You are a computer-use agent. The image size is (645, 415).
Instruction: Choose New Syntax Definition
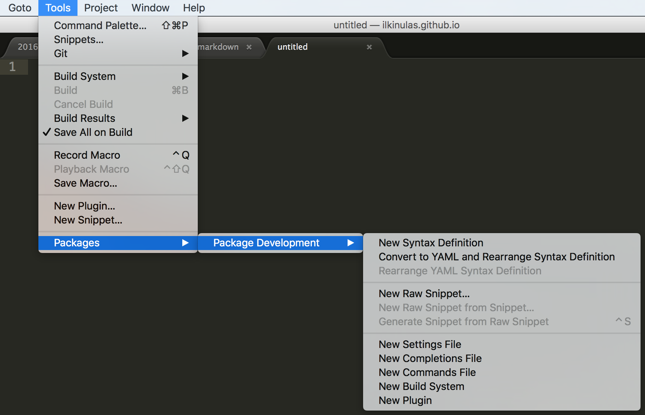[x=502, y=243]
